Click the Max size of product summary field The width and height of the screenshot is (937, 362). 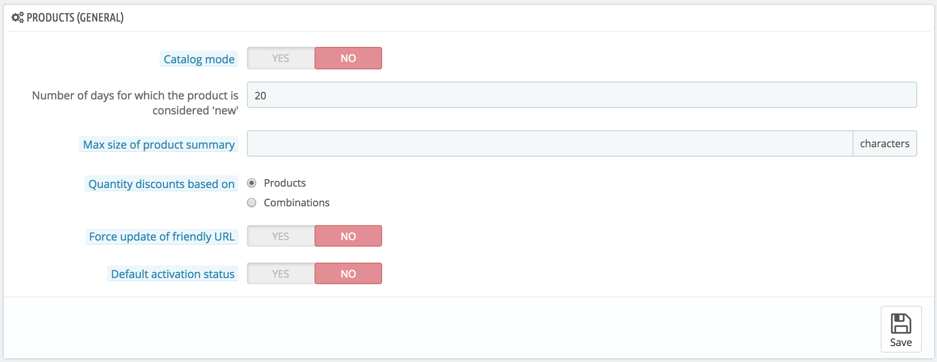[550, 143]
